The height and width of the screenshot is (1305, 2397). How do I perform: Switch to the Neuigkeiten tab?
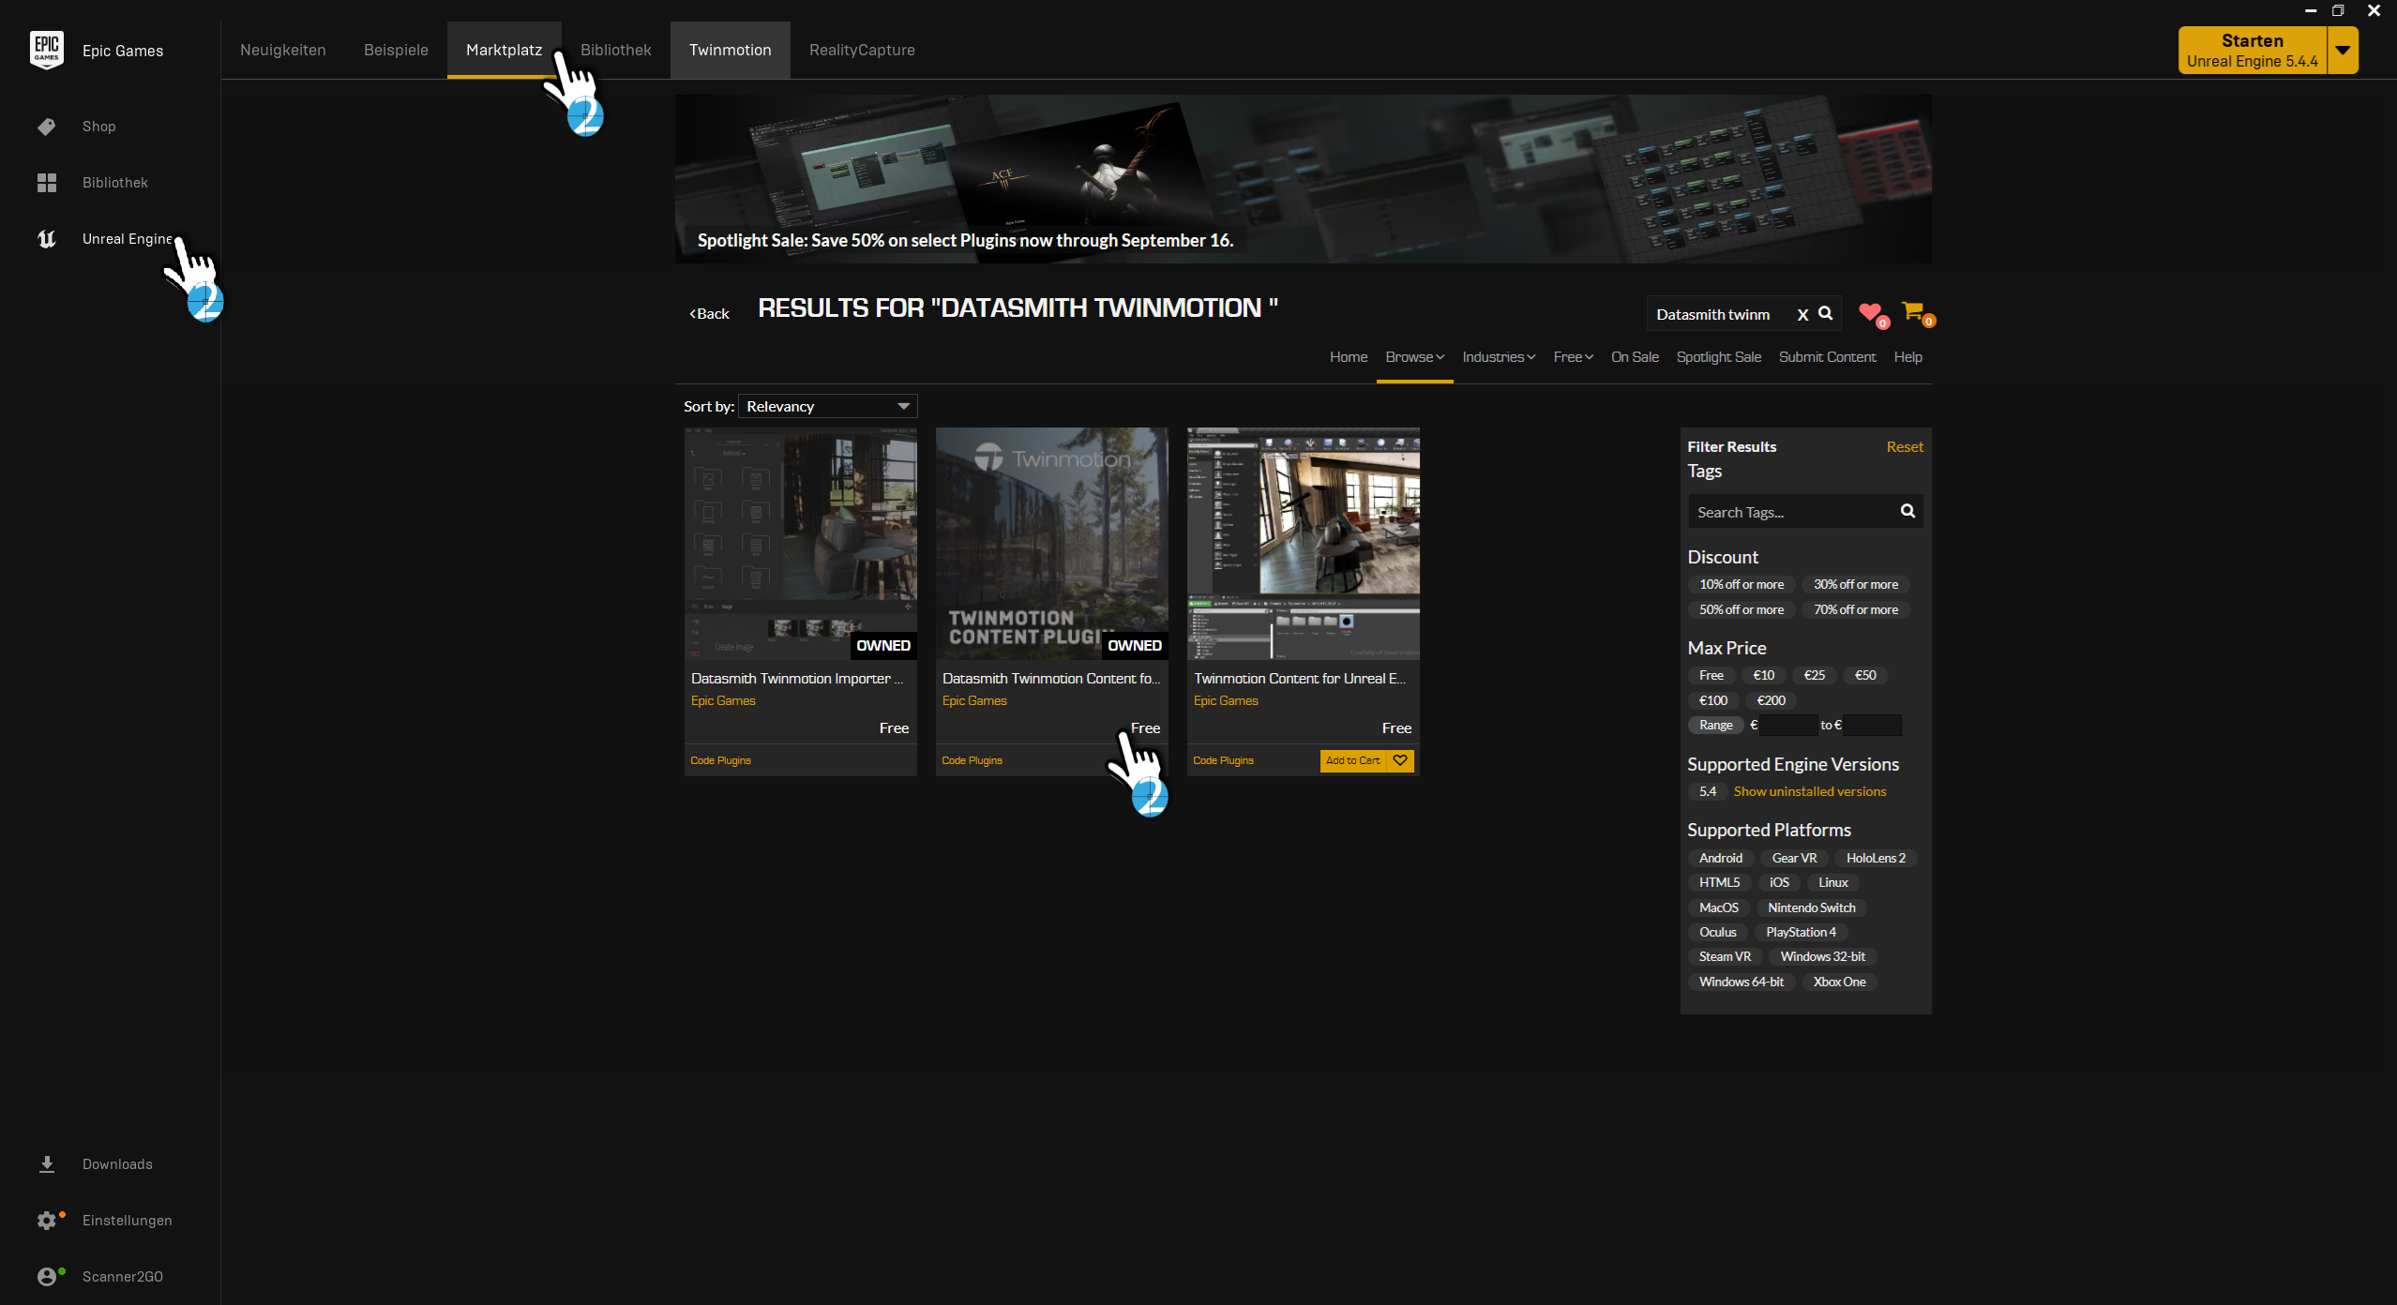(x=283, y=50)
